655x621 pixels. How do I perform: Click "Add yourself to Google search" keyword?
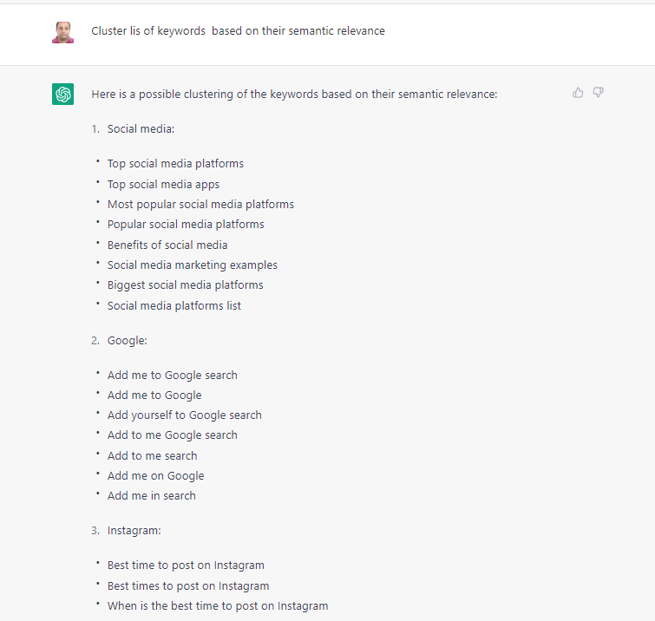[x=184, y=415]
